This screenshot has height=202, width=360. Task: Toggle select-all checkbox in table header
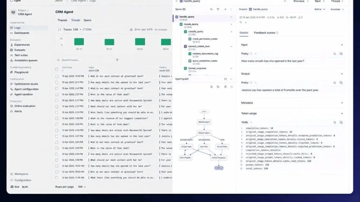pos(57,69)
